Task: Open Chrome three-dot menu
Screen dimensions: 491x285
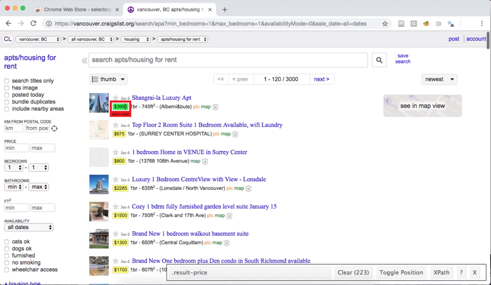Action: click(482, 24)
